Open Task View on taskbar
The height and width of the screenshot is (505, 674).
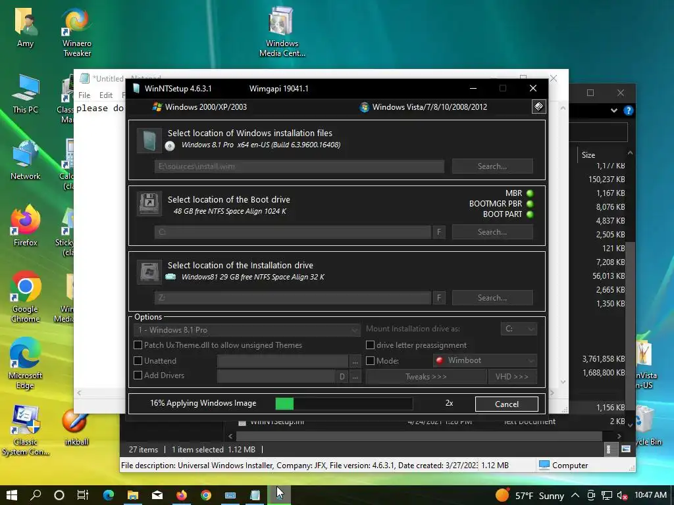tap(82, 495)
